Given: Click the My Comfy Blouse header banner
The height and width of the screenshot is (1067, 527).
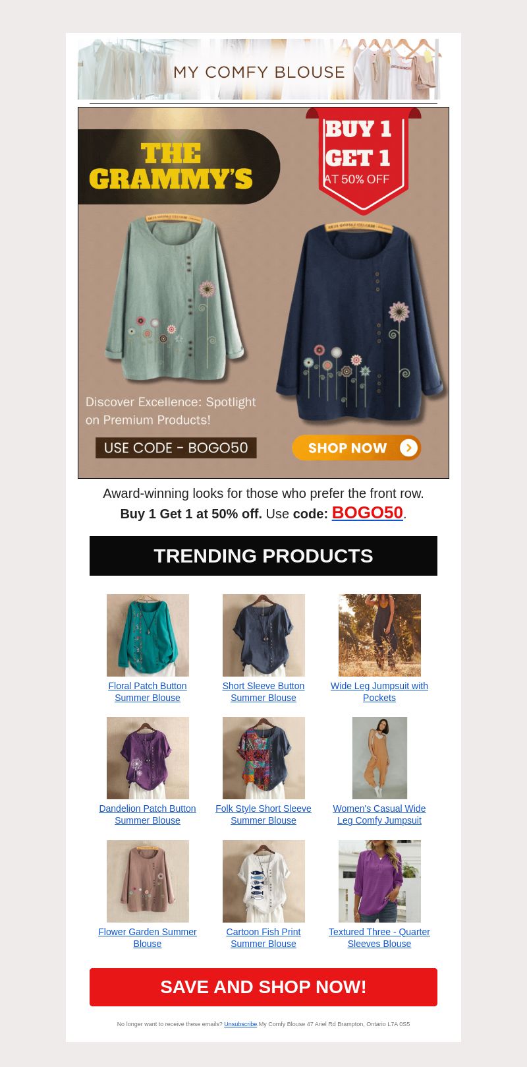Looking at the screenshot, I should pyautogui.click(x=259, y=69).
